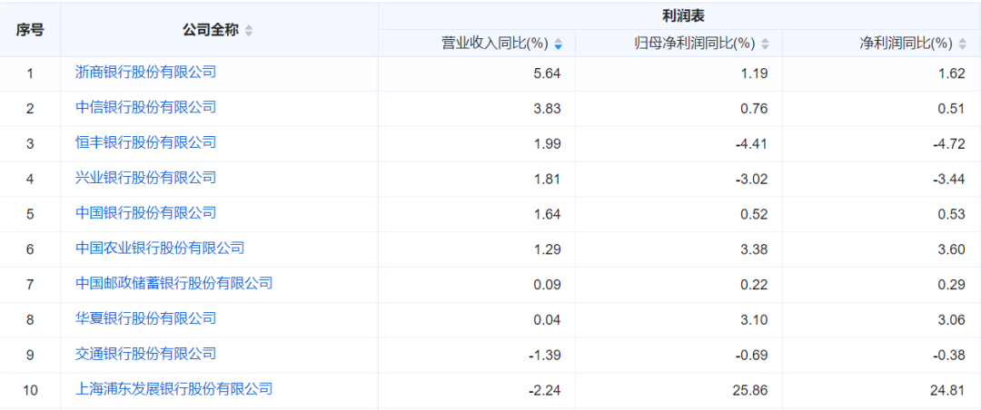The width and height of the screenshot is (981, 410).
Task: Select revenue value 1.64 for 中国银行
Action: point(548,214)
